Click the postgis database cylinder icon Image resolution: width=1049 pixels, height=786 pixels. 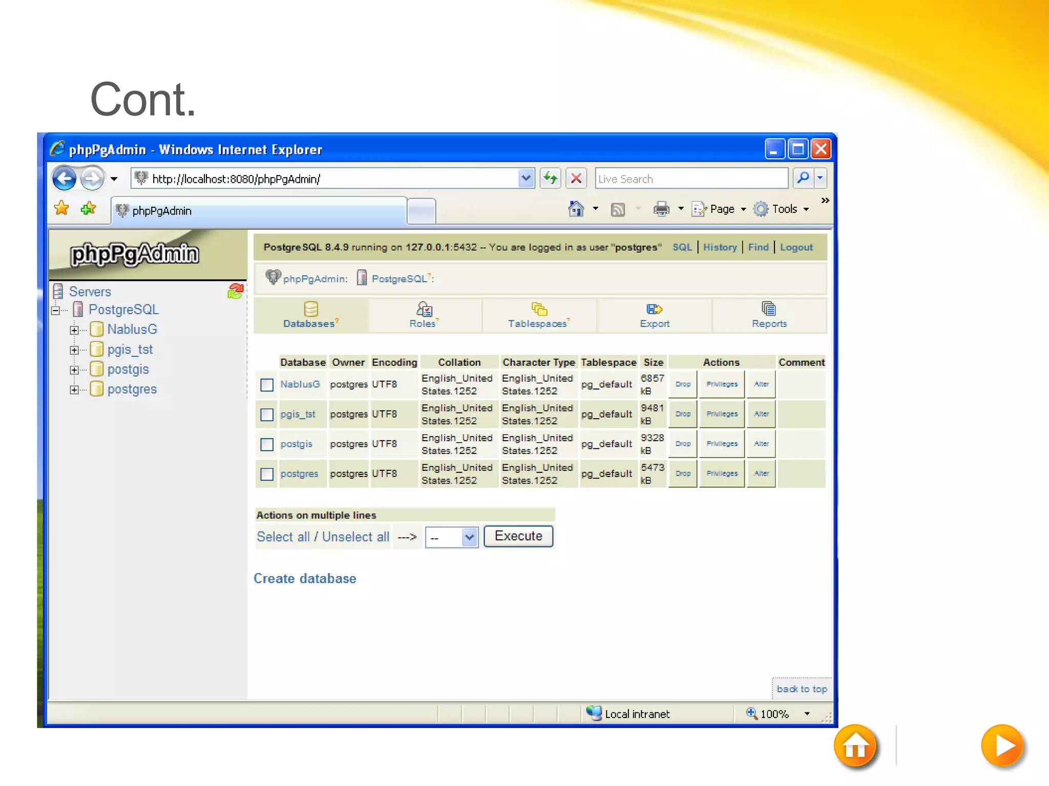[97, 369]
